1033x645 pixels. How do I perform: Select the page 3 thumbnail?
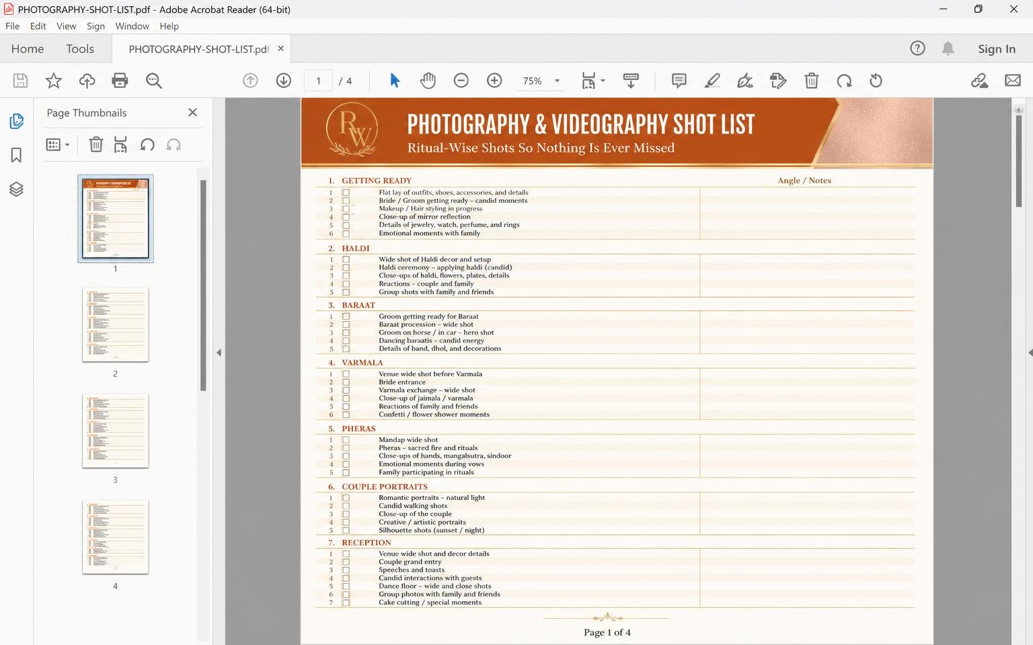[x=116, y=431]
